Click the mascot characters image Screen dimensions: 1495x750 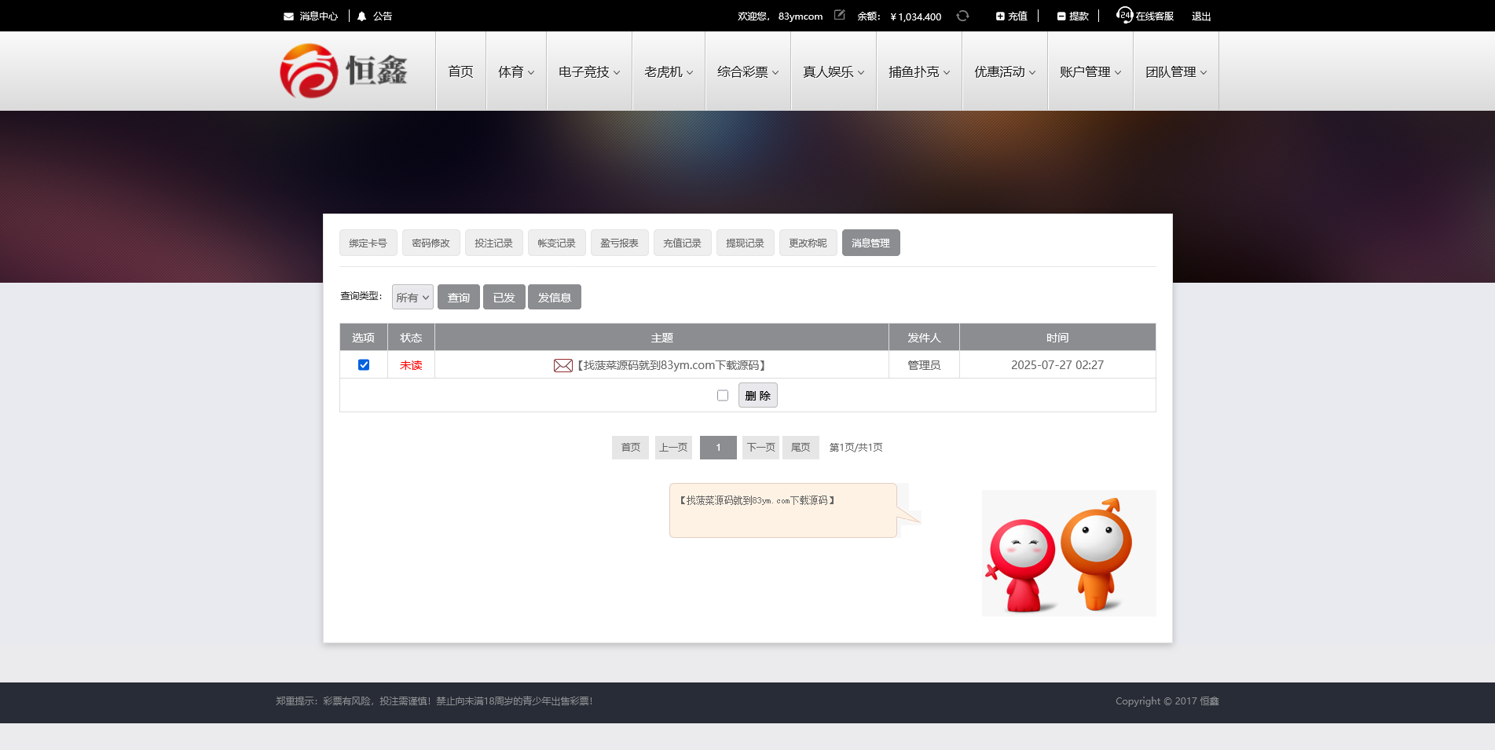coord(1068,553)
